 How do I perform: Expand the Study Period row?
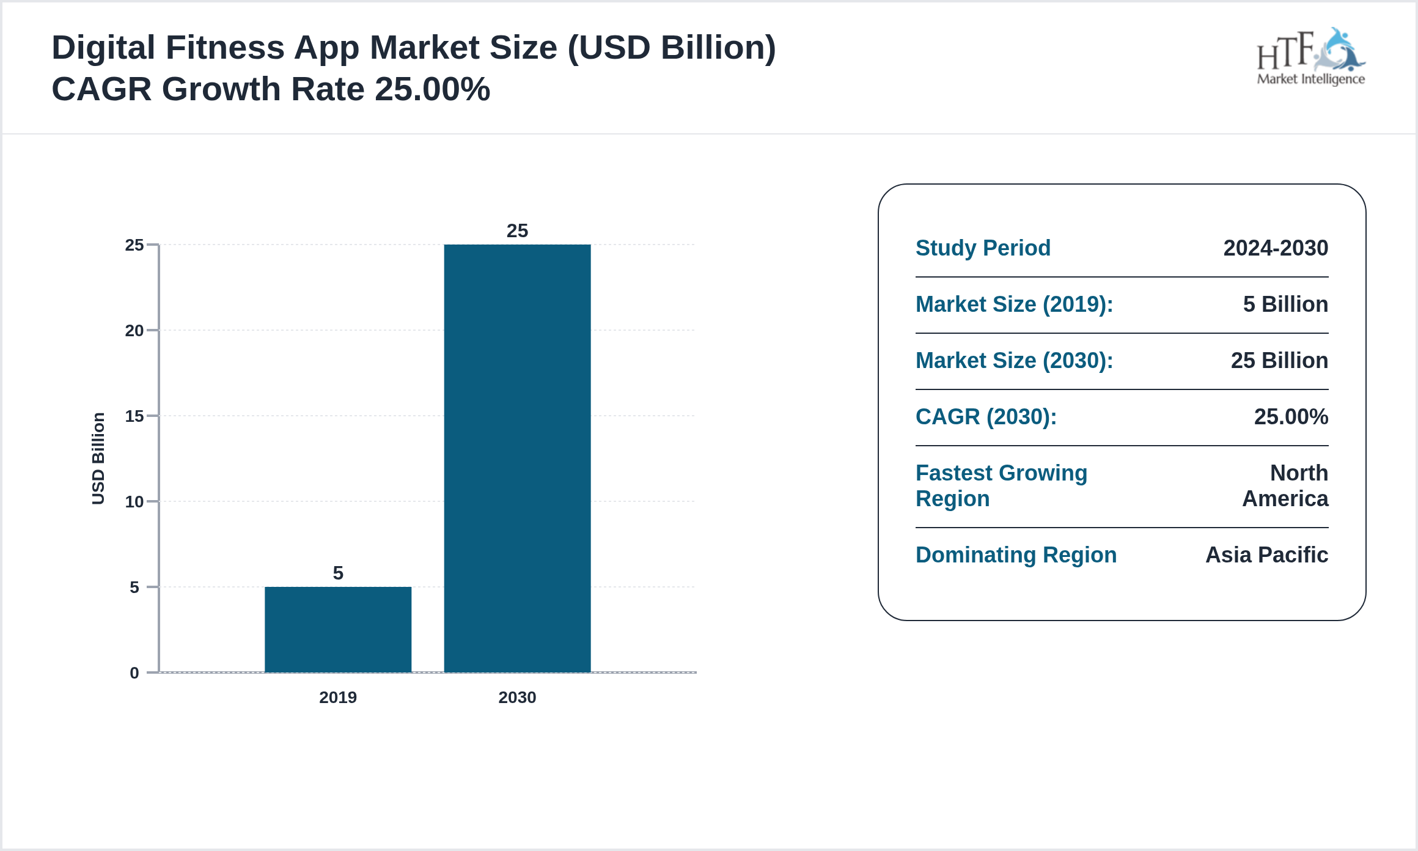click(x=983, y=248)
